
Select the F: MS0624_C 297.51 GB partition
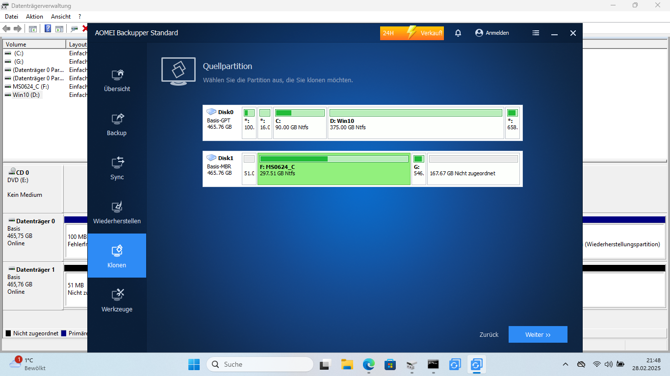coord(334,169)
